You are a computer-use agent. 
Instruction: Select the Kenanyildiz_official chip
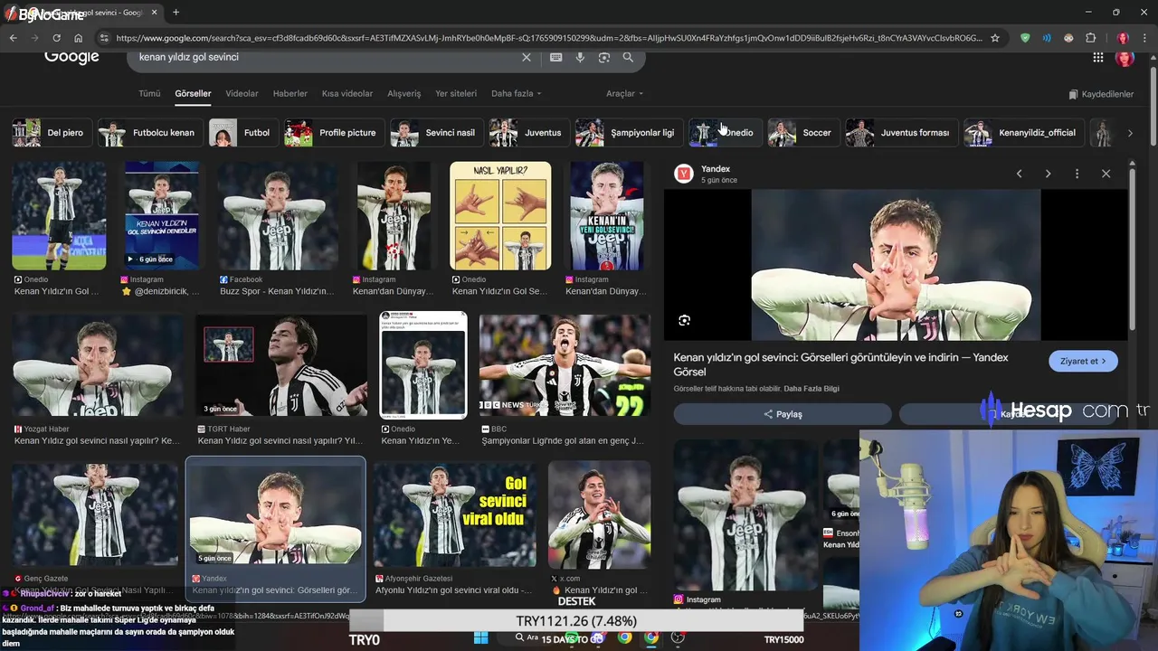[1023, 133]
